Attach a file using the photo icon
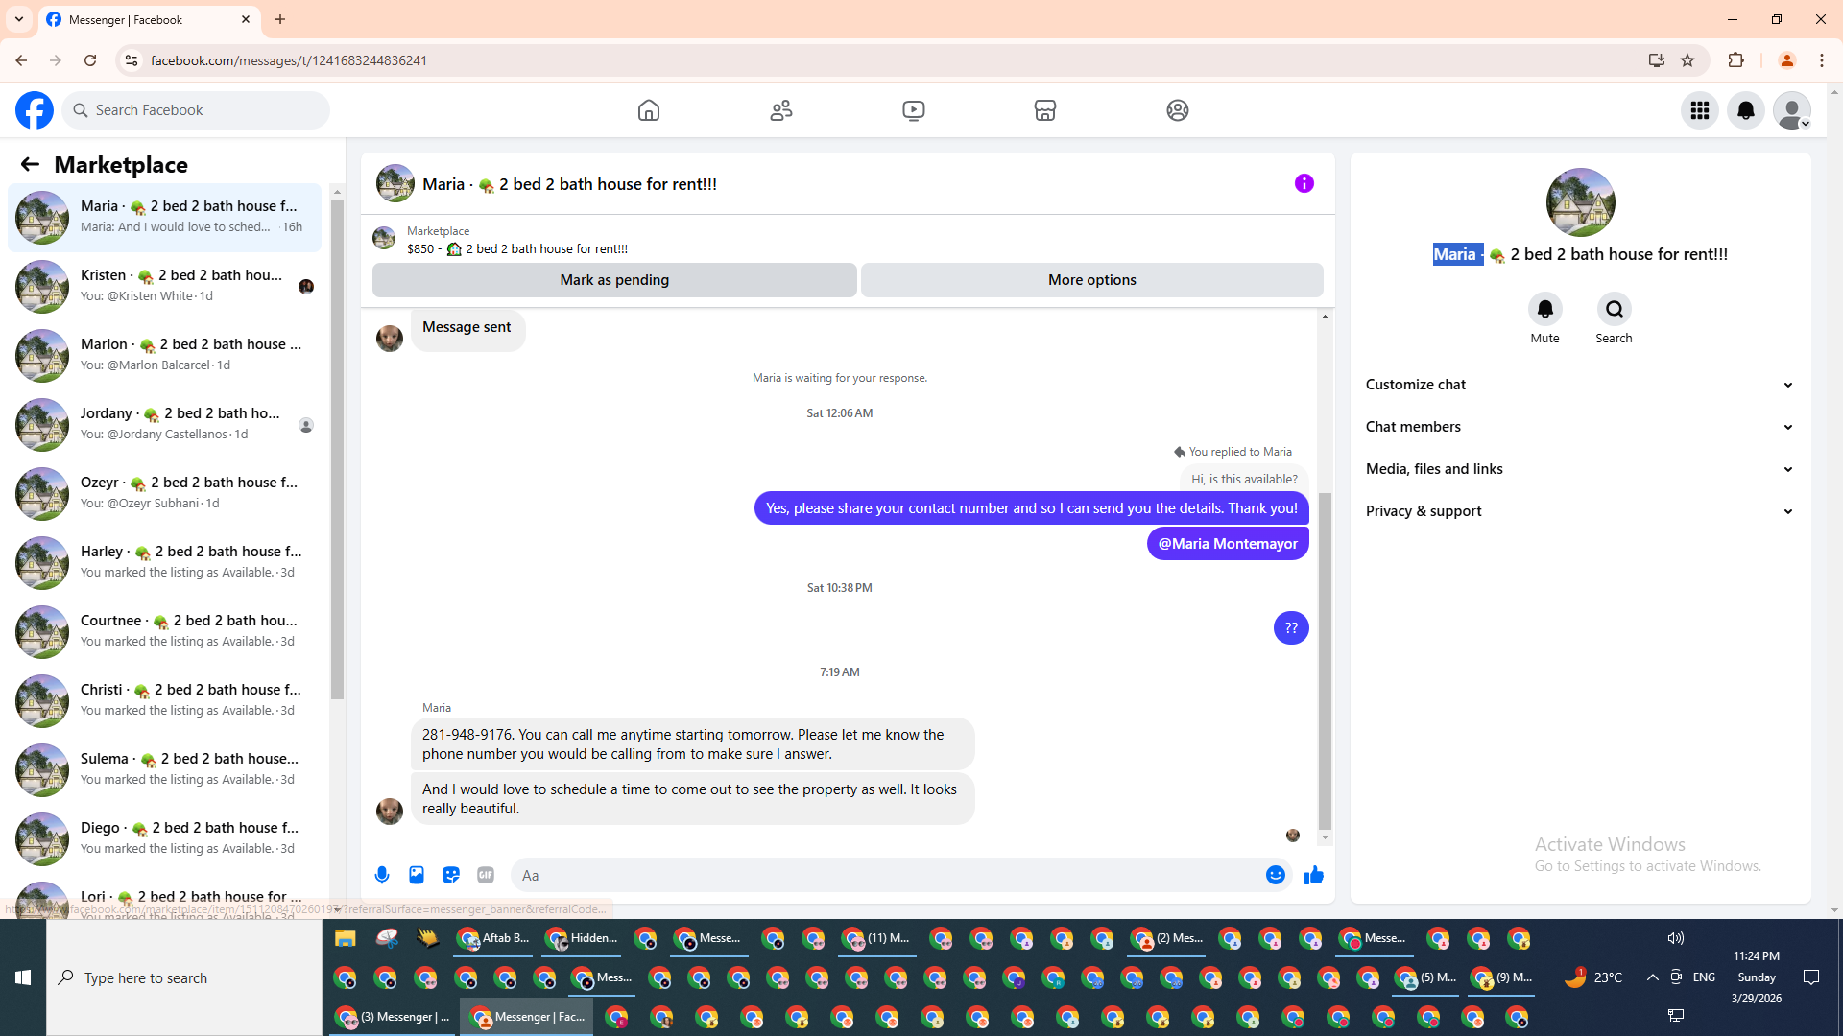This screenshot has width=1843, height=1036. click(417, 875)
